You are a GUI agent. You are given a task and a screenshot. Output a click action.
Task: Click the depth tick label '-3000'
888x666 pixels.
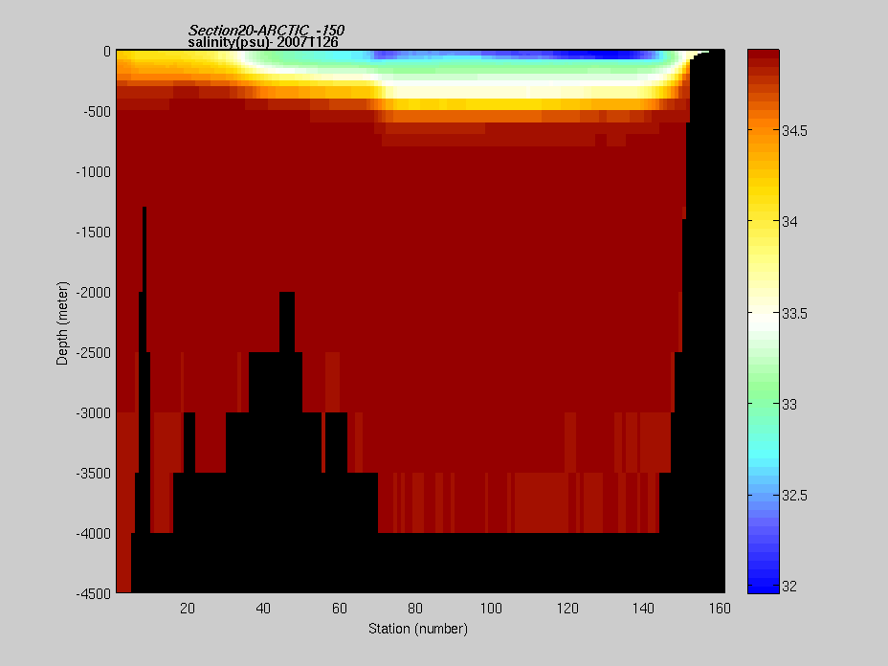tap(94, 413)
